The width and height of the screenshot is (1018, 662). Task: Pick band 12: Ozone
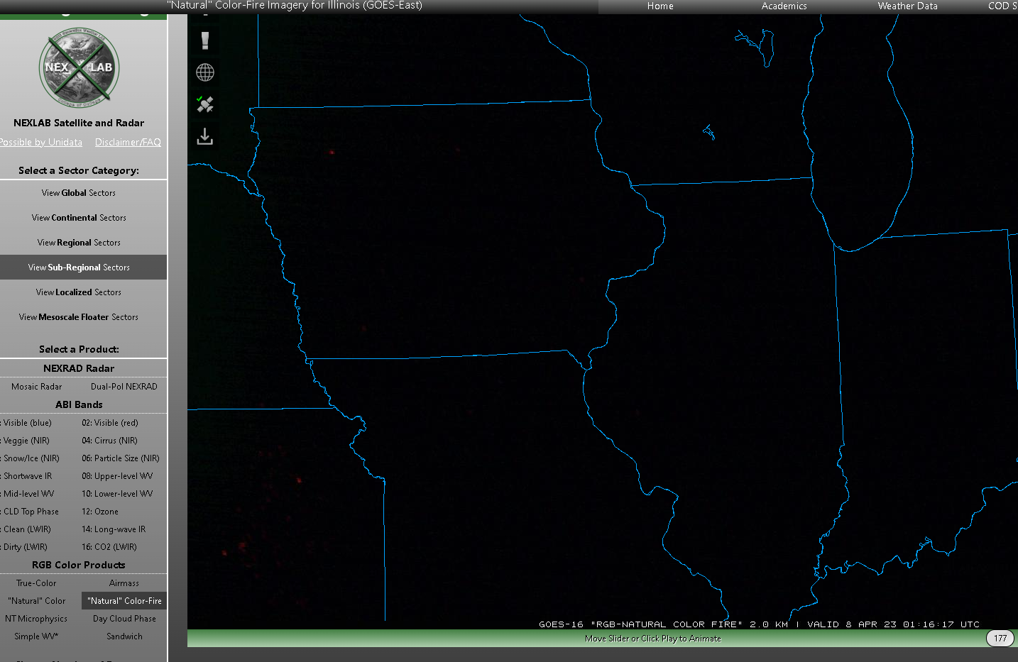(x=100, y=512)
